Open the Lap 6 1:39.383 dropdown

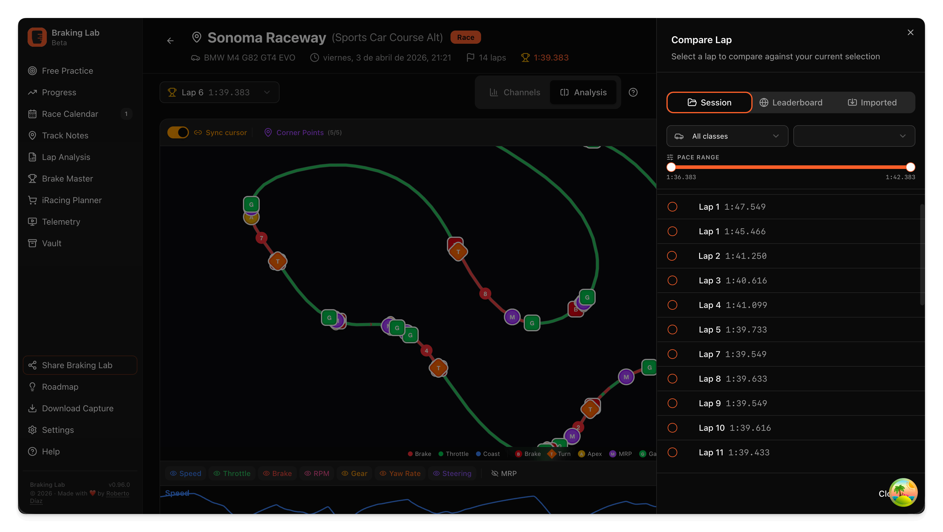click(219, 92)
